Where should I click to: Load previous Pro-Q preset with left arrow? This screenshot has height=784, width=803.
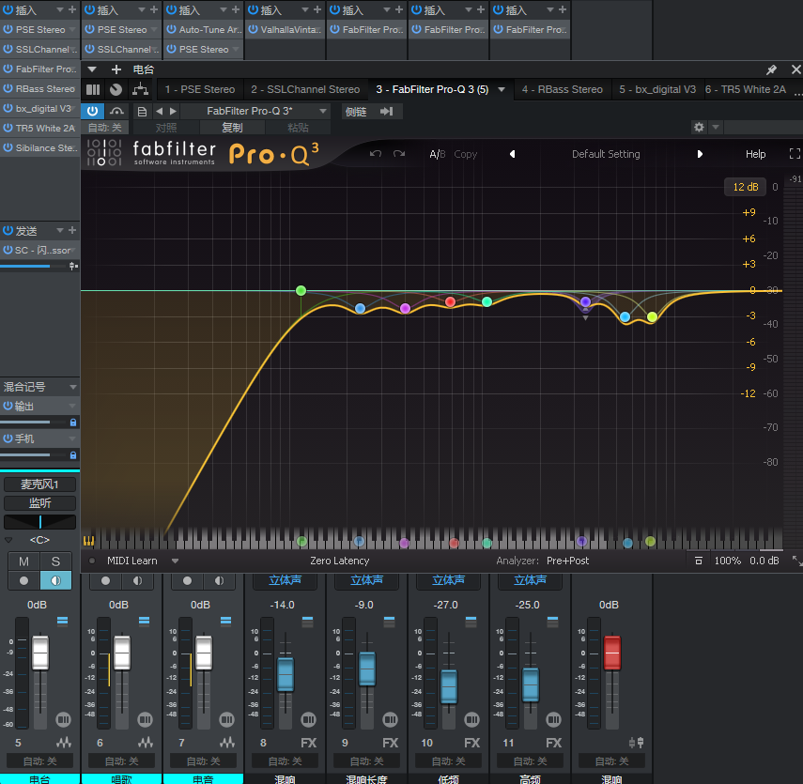512,154
